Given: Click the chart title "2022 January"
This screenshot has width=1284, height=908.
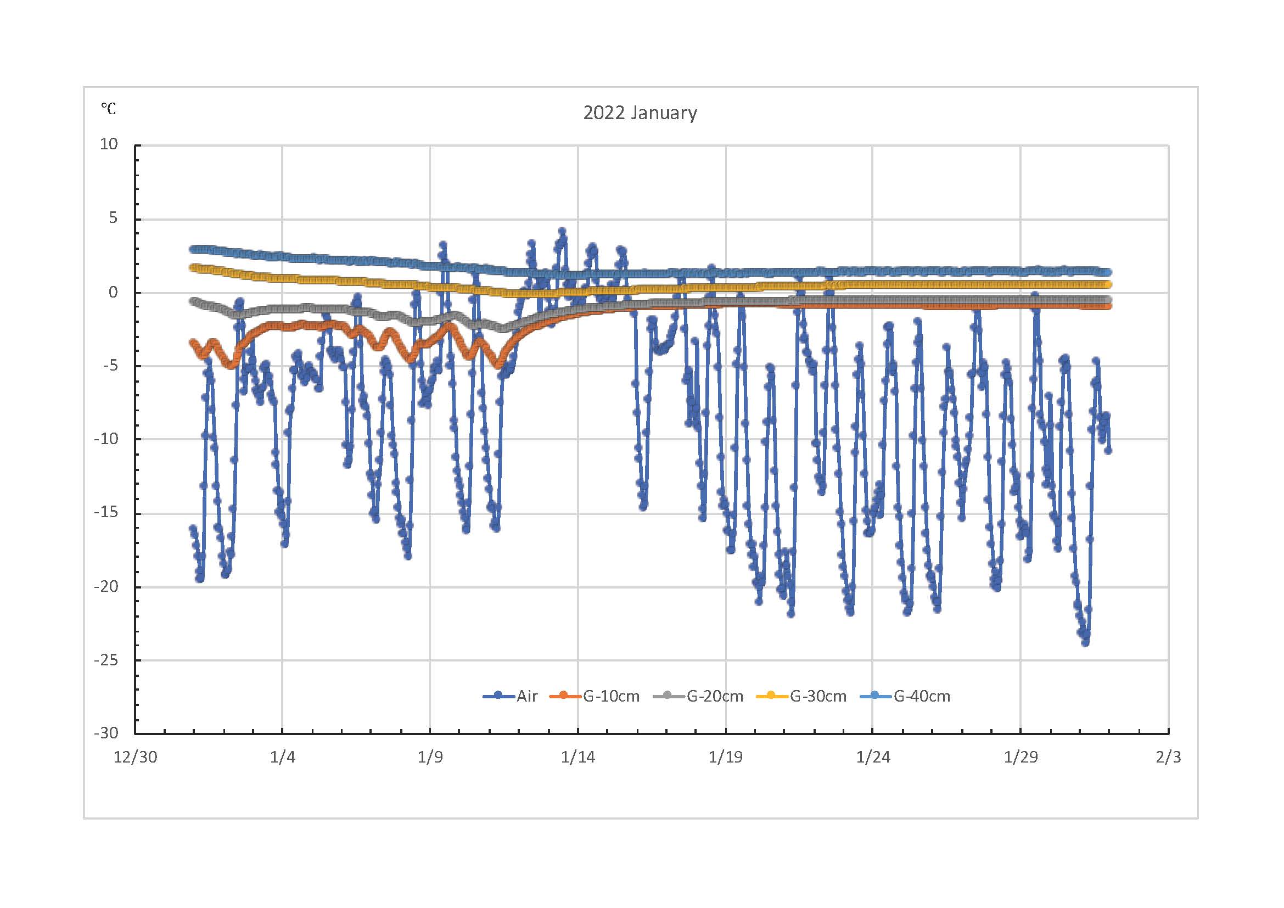Looking at the screenshot, I should [640, 113].
